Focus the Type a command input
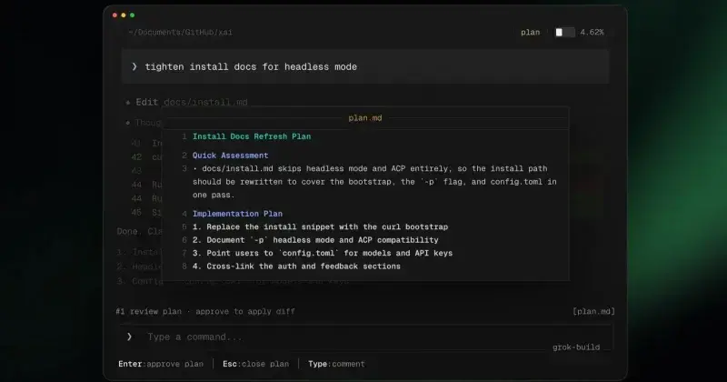Viewport: 727px width, 382px height. pos(366,337)
